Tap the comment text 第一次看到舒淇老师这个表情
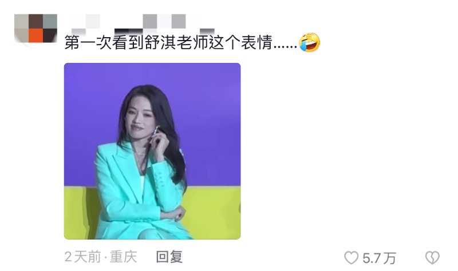This screenshot has width=458, height=271. [x=168, y=42]
